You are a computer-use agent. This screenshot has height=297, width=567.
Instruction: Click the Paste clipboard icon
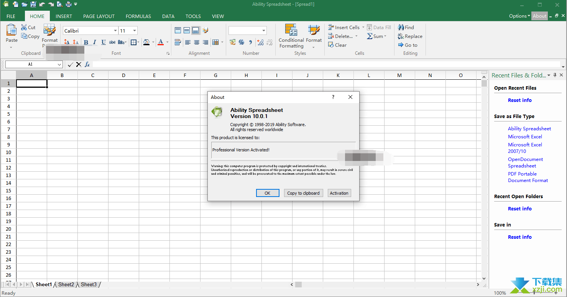[x=12, y=30]
